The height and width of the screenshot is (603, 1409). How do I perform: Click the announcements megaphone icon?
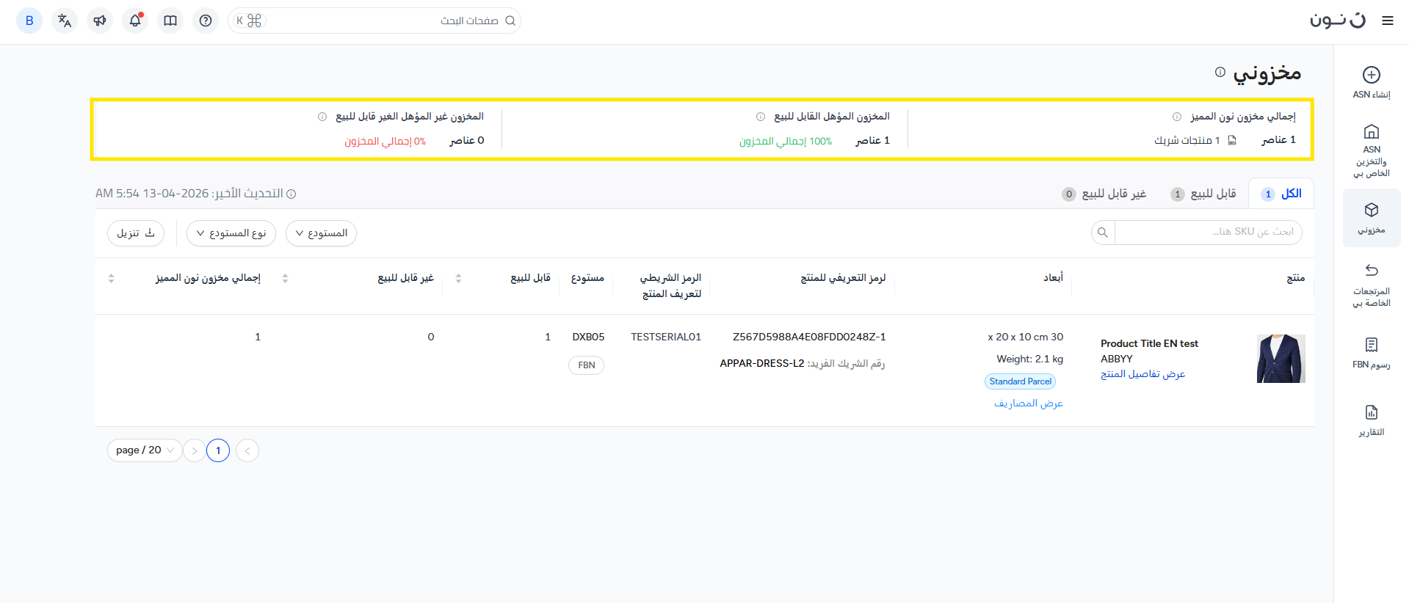[x=100, y=21]
